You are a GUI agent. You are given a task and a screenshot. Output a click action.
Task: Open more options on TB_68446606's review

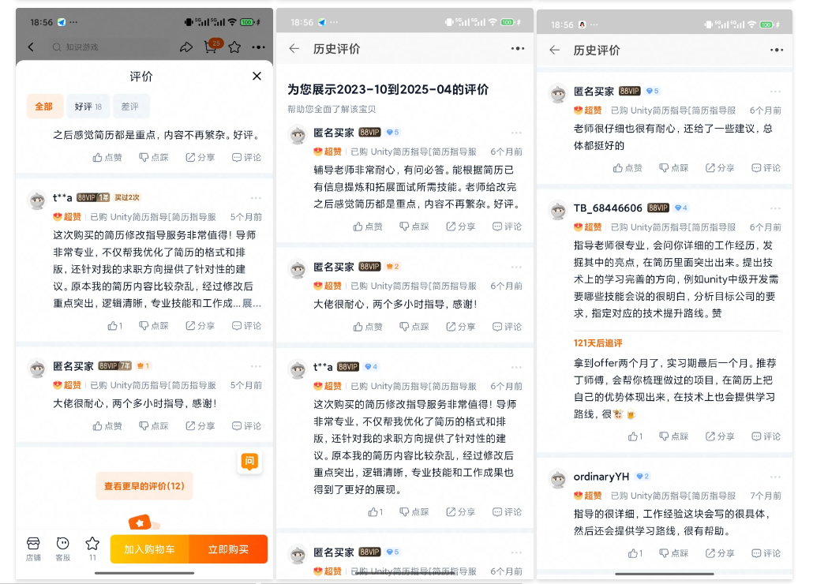(x=776, y=208)
